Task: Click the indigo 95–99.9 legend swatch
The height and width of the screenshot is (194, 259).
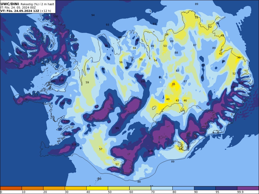Action: [x=226, y=188]
